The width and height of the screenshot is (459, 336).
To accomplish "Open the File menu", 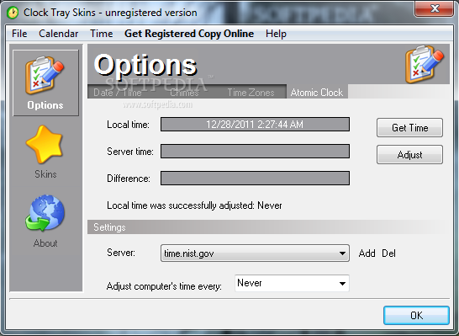I will coord(19,34).
